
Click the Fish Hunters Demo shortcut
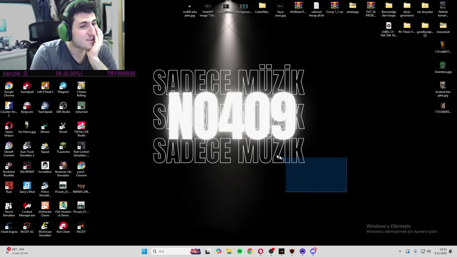pyautogui.click(x=63, y=209)
